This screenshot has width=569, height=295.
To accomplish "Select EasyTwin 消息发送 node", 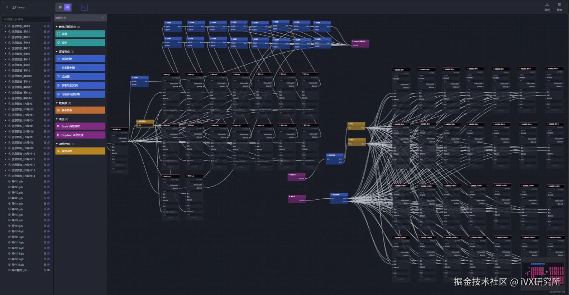I will (80, 135).
